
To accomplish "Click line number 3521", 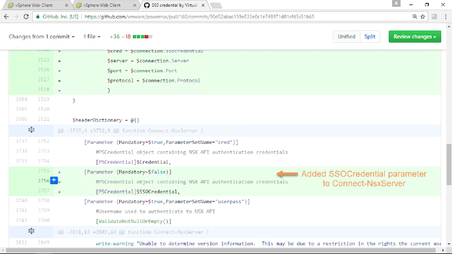I will 44,119.
